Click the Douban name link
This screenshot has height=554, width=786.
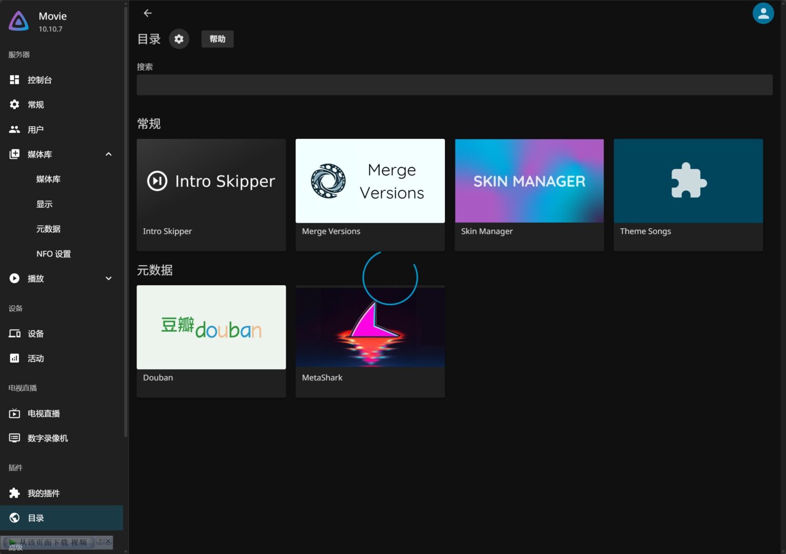pos(158,378)
